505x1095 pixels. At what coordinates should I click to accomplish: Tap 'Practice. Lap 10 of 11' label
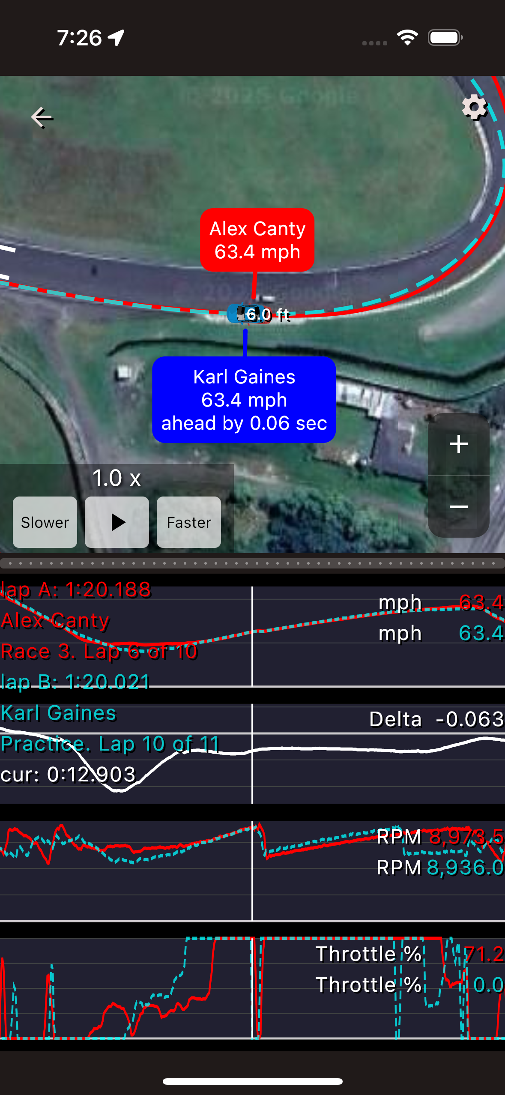[110, 744]
